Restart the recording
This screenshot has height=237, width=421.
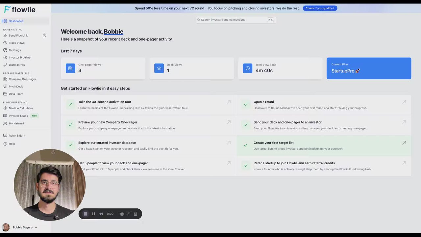(x=129, y=214)
